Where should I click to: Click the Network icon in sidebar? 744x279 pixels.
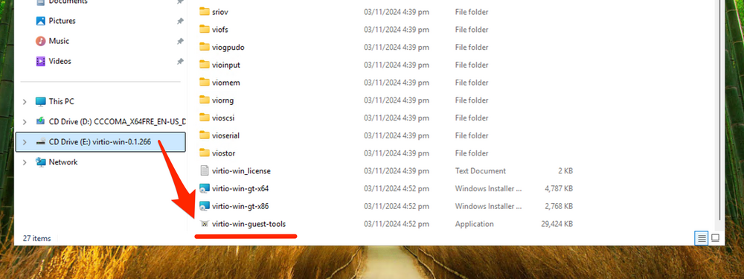(41, 162)
